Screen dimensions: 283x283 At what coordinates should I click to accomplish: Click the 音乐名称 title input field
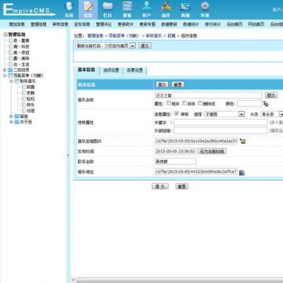click(209, 95)
